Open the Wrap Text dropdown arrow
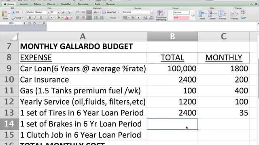 (x=118, y=12)
